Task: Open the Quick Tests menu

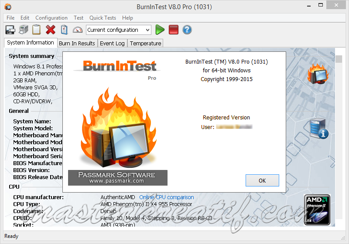Action: 103,18
